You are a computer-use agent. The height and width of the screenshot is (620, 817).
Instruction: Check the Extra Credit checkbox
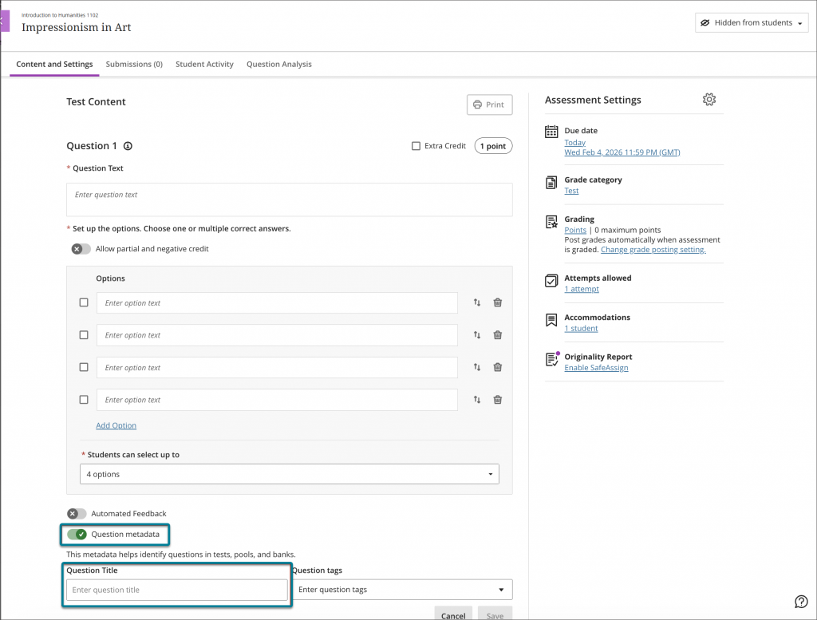click(416, 145)
